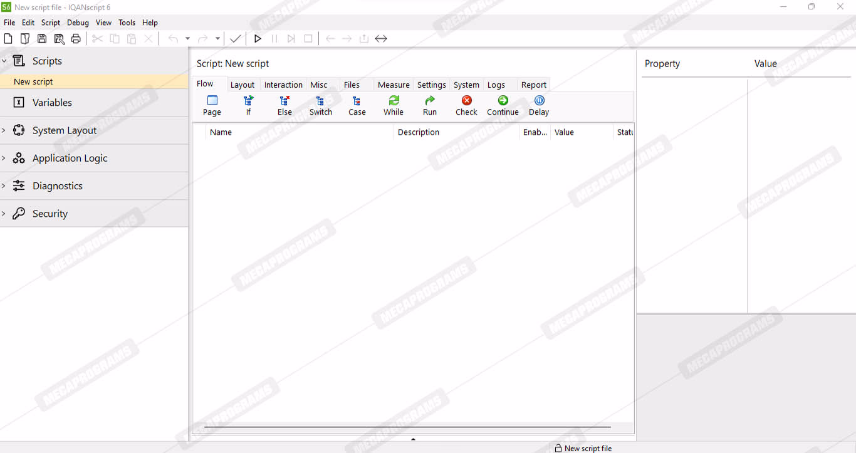Insert a Switch statement
This screenshot has width=856, height=453.
[x=320, y=105]
